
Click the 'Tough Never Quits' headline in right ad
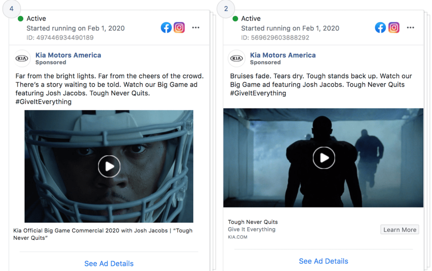253,222
